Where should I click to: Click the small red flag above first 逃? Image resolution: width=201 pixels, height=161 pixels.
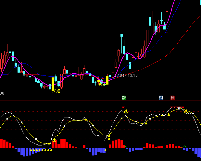[123, 107]
